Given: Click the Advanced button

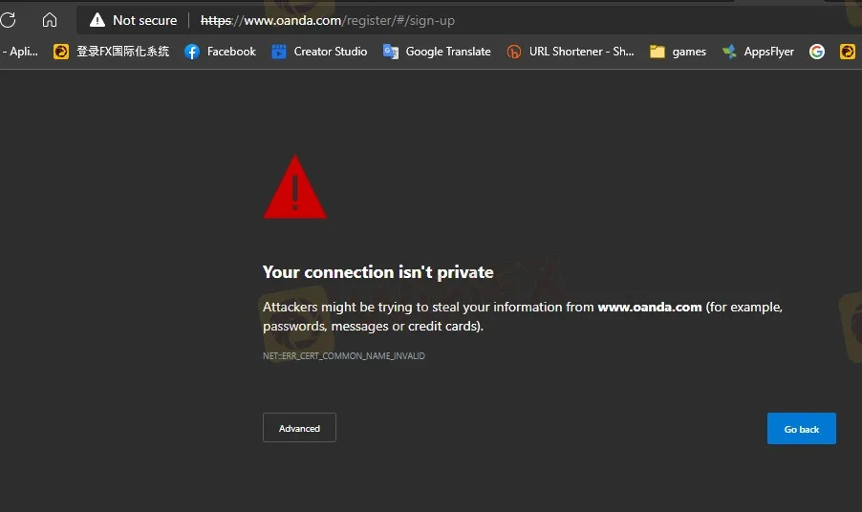Looking at the screenshot, I should point(299,427).
